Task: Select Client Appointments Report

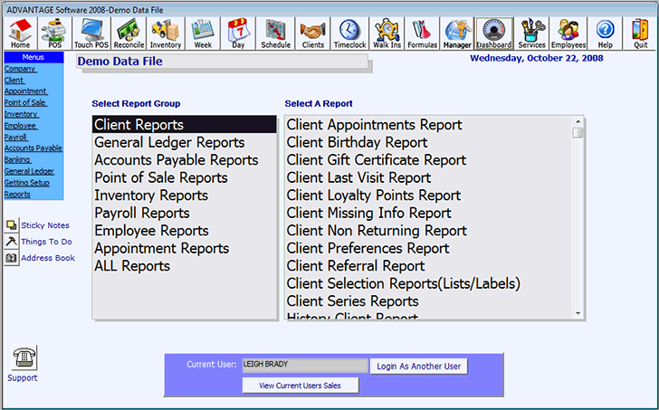Action: tap(429, 125)
